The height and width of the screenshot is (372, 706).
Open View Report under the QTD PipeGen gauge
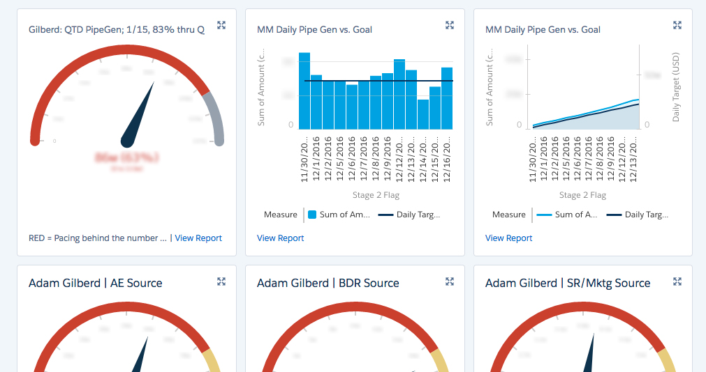198,238
